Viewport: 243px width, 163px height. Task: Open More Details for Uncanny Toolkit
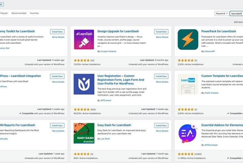click(58, 37)
